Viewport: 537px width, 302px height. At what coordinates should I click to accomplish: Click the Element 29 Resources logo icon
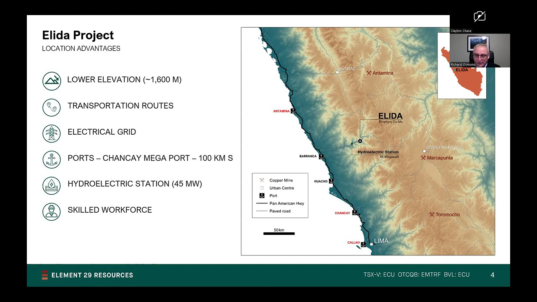pyautogui.click(x=45, y=275)
